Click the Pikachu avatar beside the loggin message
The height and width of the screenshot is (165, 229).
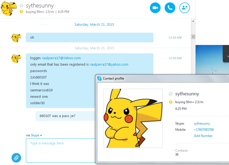pyautogui.click(x=16, y=58)
